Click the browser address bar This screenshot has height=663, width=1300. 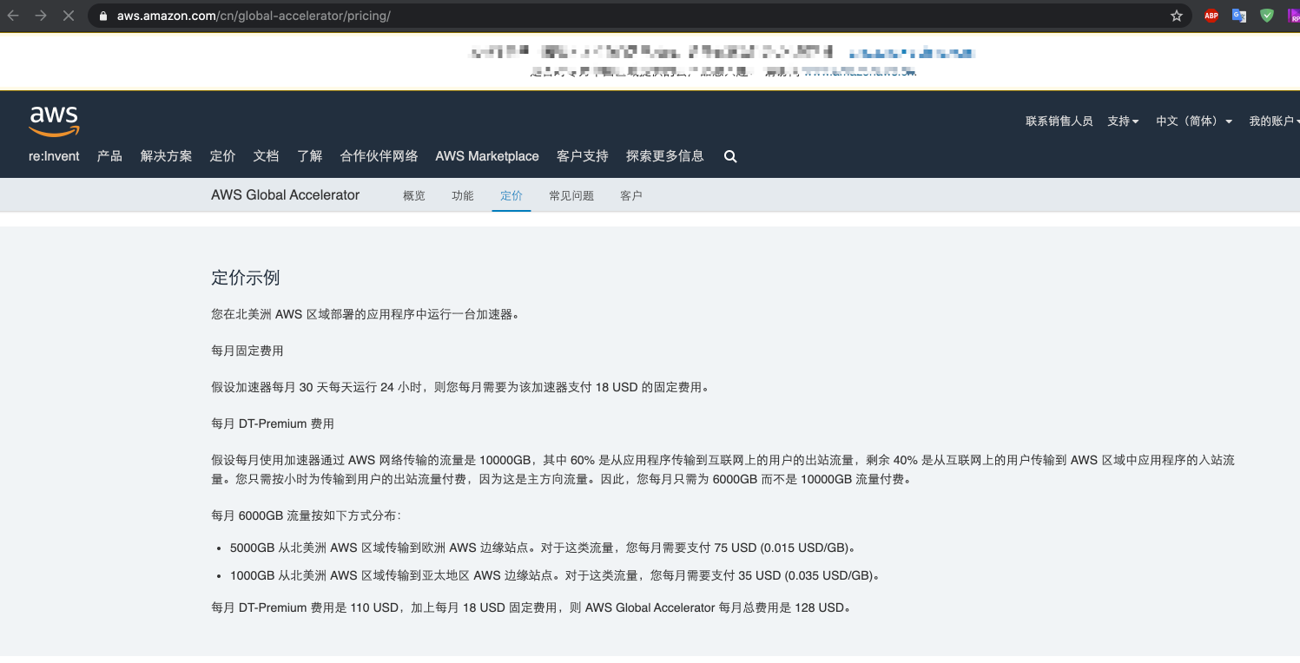click(638, 16)
